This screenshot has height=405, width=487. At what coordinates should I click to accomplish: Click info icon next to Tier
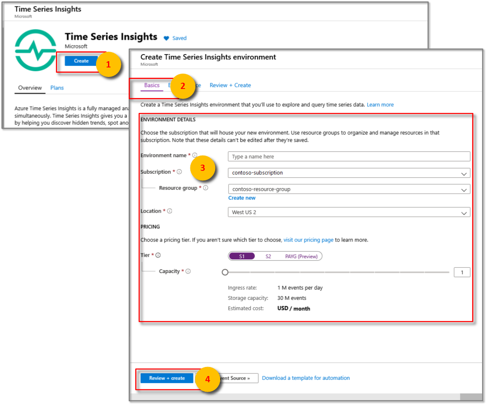coord(158,255)
